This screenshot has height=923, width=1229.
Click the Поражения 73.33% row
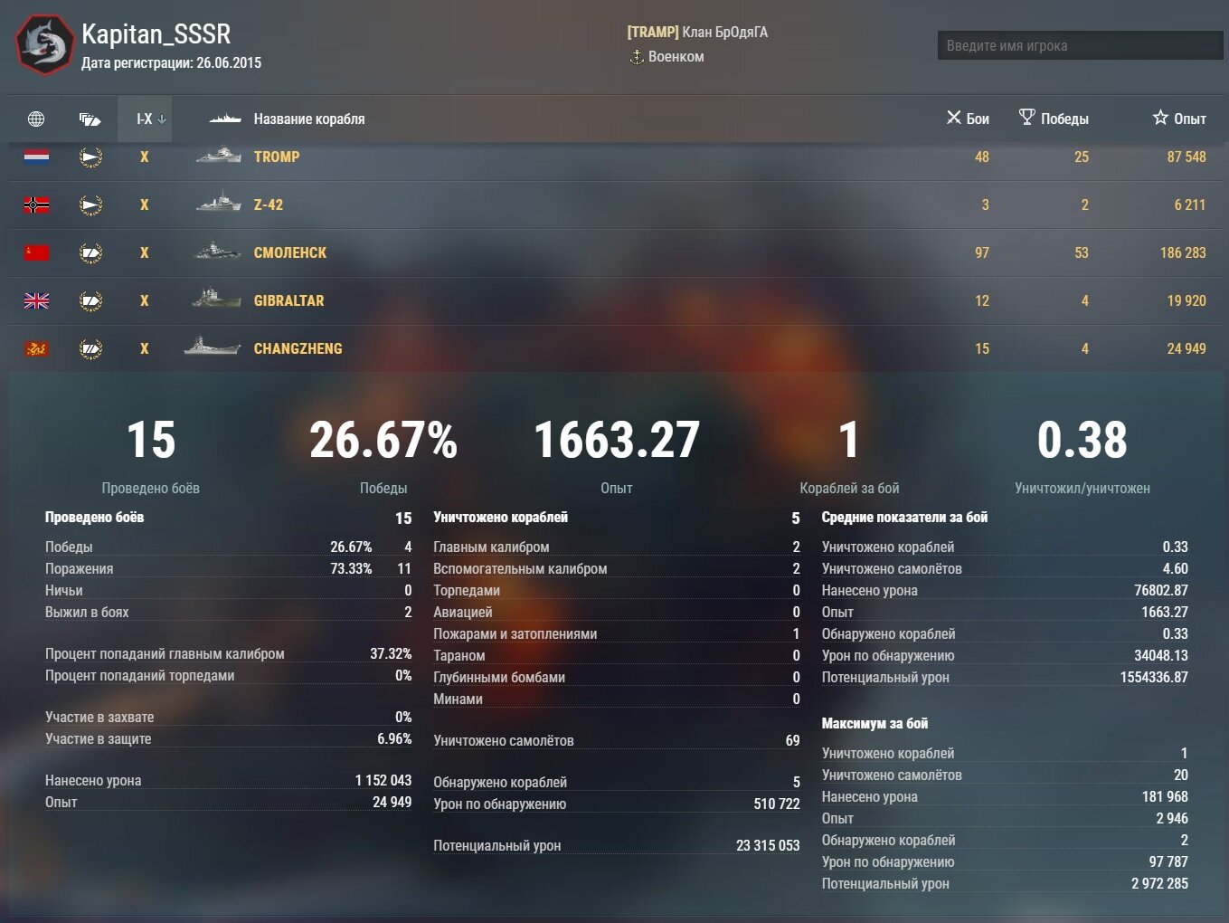pos(228,568)
